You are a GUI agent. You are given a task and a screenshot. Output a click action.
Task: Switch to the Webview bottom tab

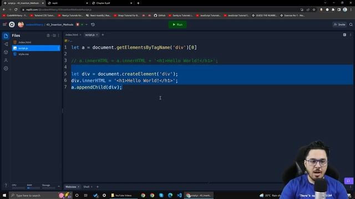coord(70,187)
